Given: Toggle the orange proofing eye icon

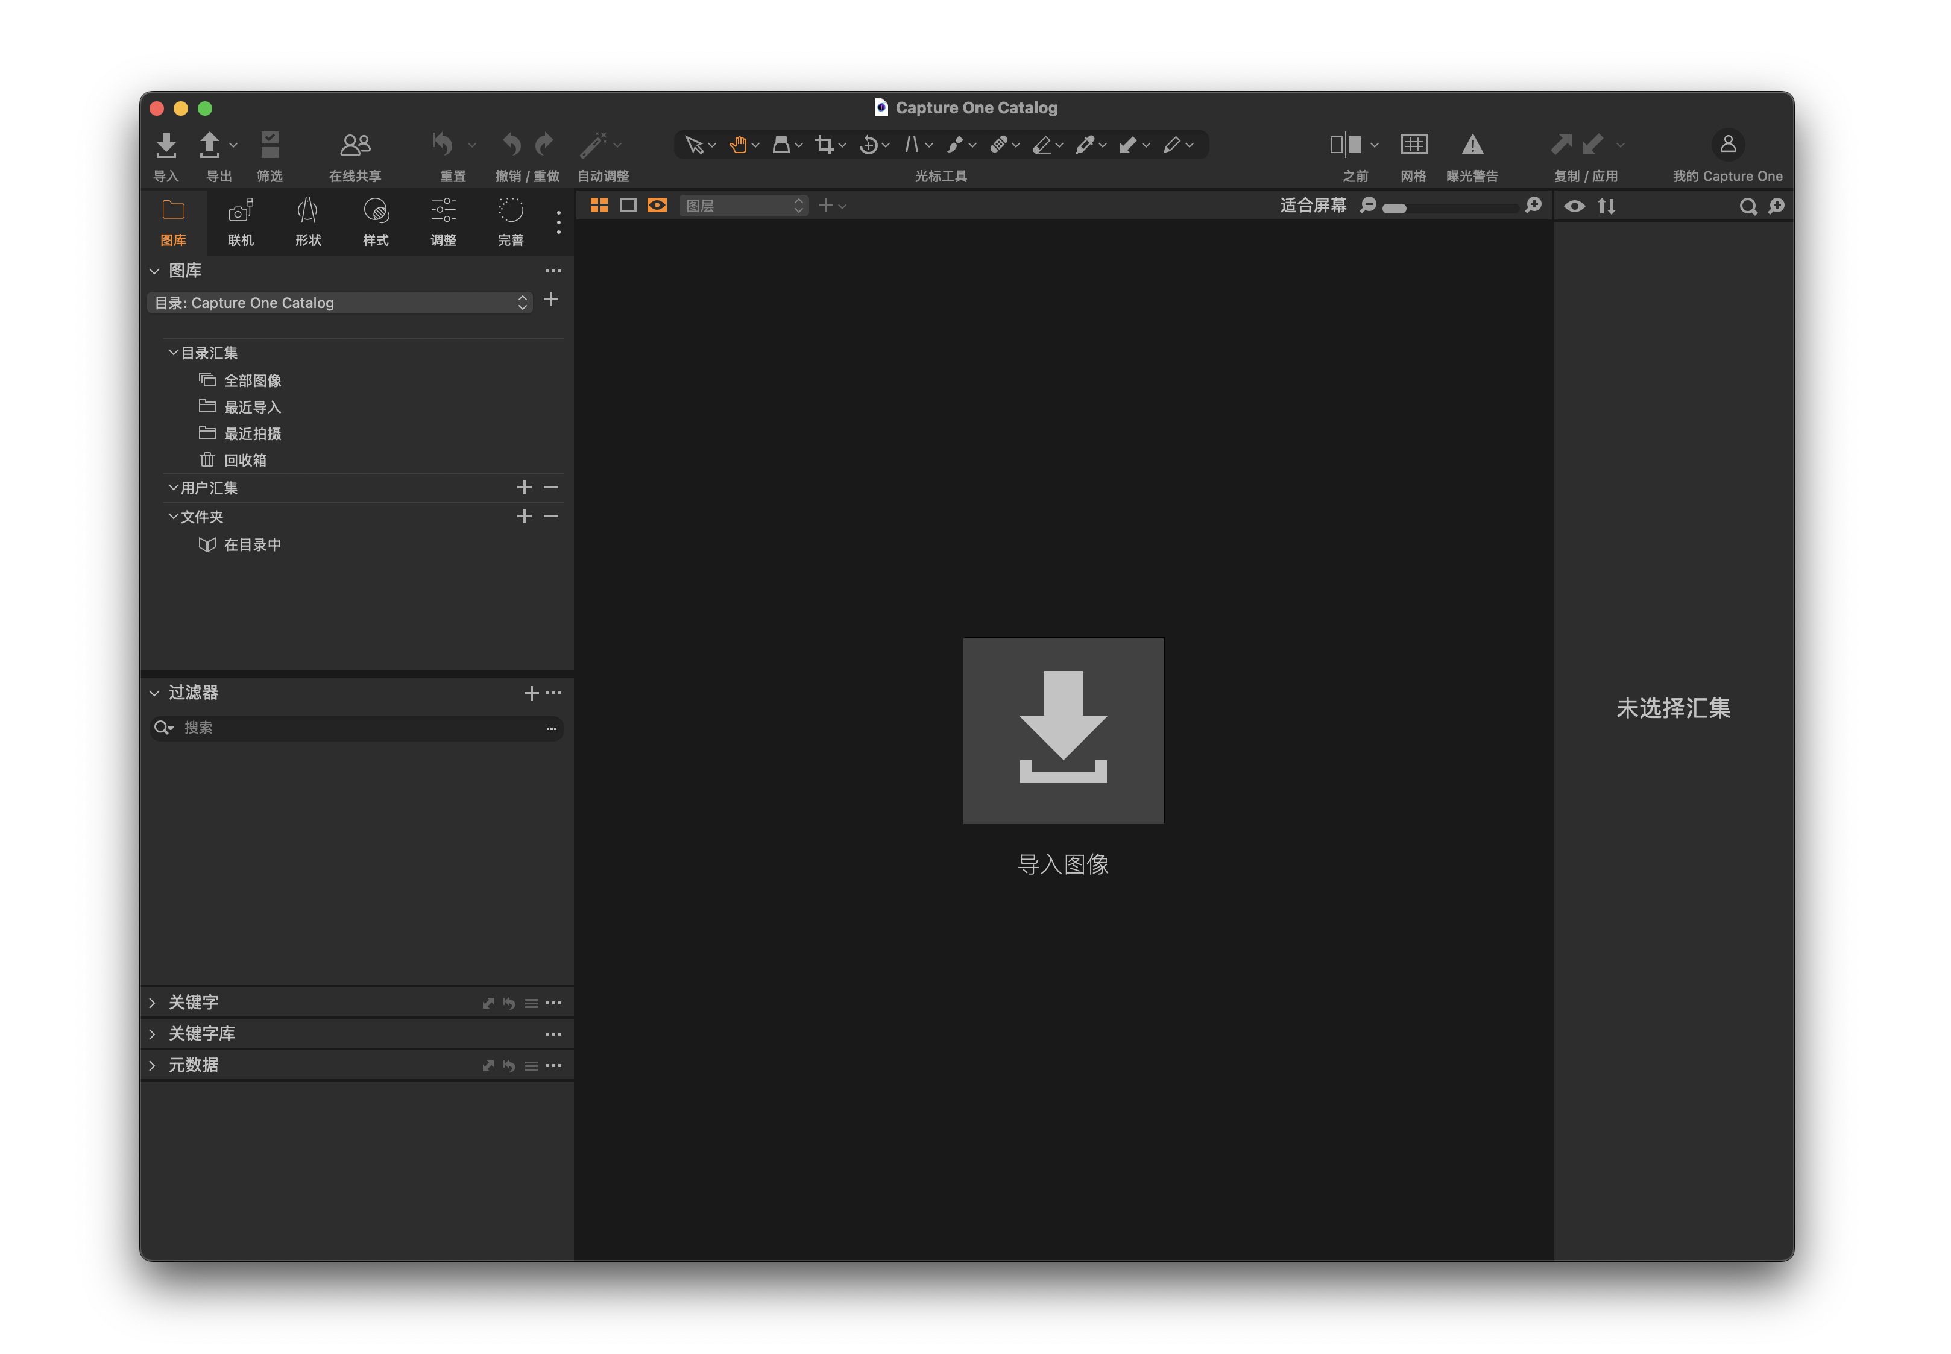Looking at the screenshot, I should tap(657, 206).
